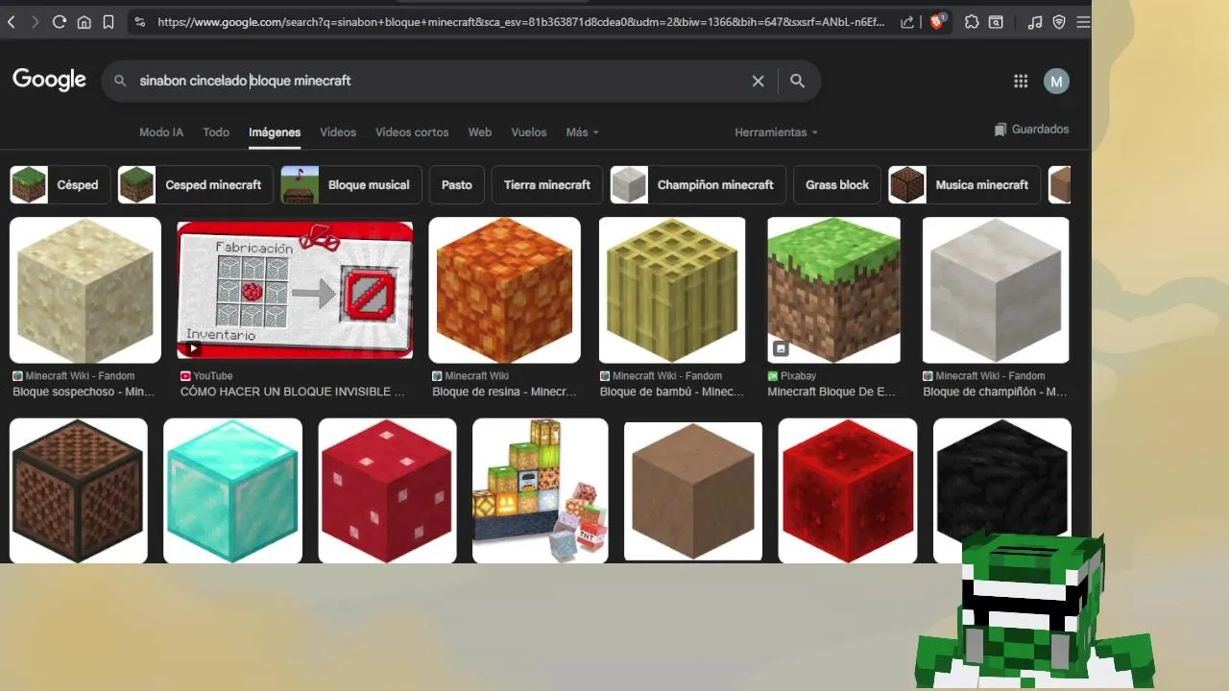Switch to the Videos tab

click(x=338, y=132)
